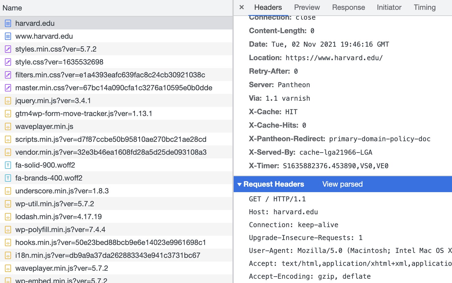
Task: Open the Preview tab
Action: click(307, 7)
